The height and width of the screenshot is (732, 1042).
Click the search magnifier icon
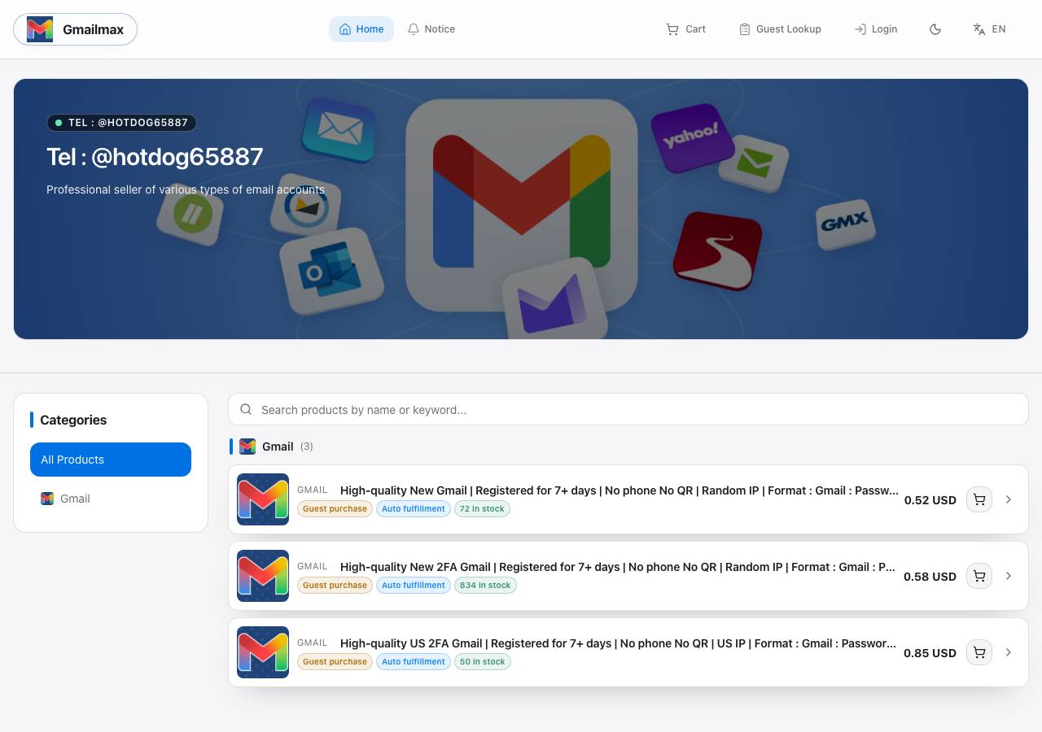click(x=246, y=410)
